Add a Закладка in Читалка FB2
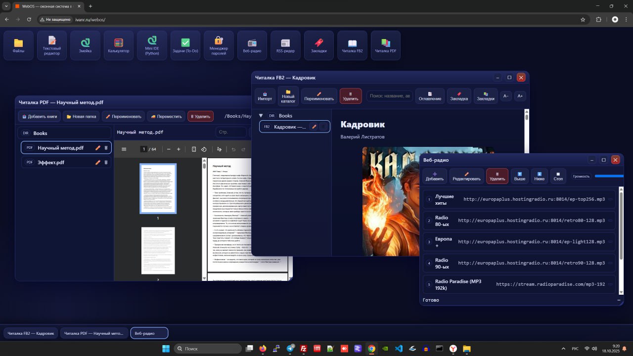Viewport: 633px width, 356px height. tap(459, 96)
